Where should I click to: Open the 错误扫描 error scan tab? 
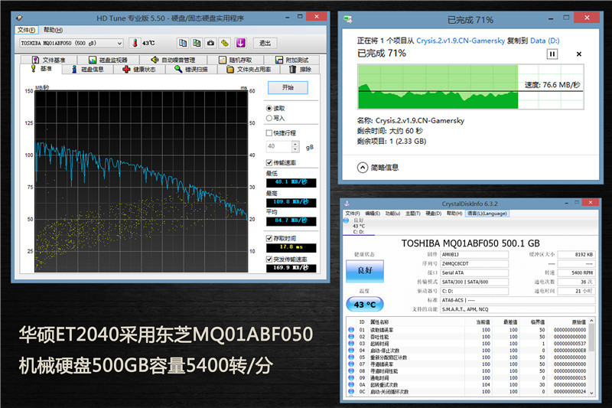[x=190, y=70]
